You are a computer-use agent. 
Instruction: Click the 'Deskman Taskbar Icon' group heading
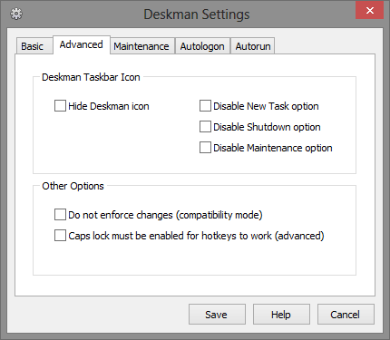(91, 77)
